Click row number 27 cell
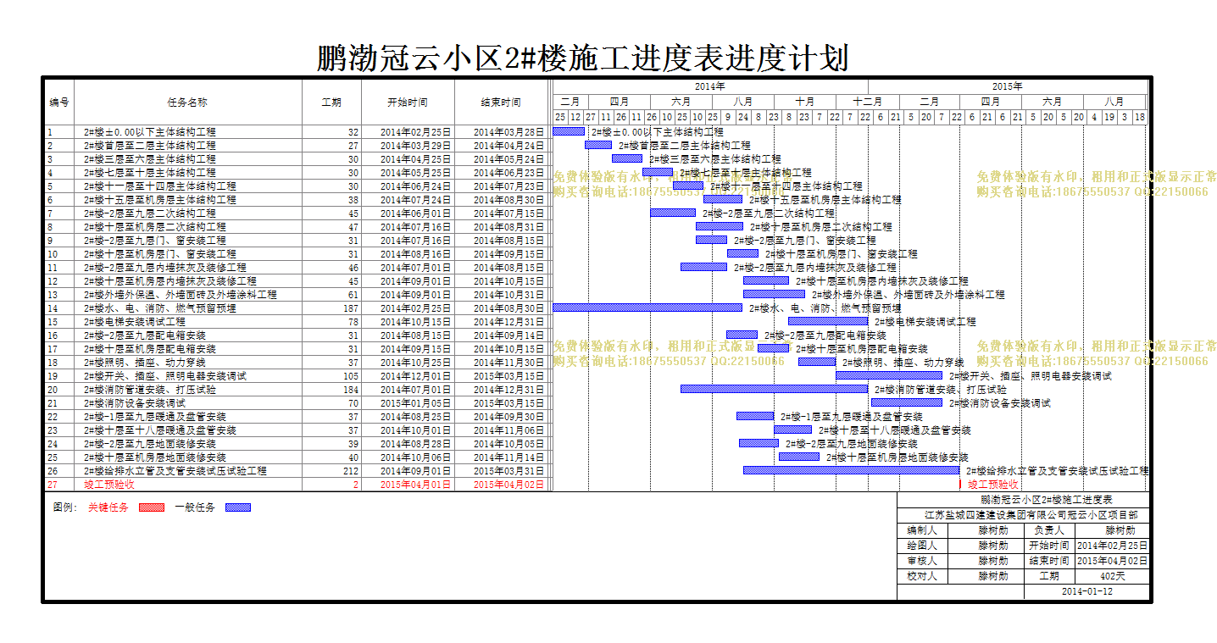 (x=58, y=485)
